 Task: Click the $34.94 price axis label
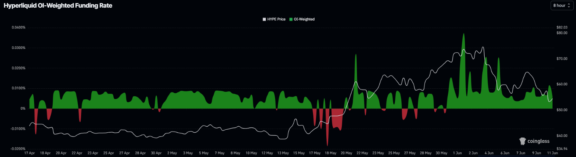[x=562, y=149]
